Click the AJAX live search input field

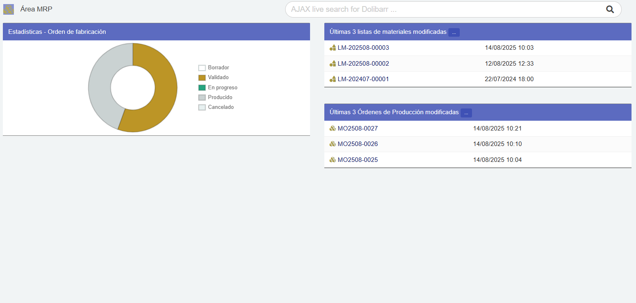[445, 9]
